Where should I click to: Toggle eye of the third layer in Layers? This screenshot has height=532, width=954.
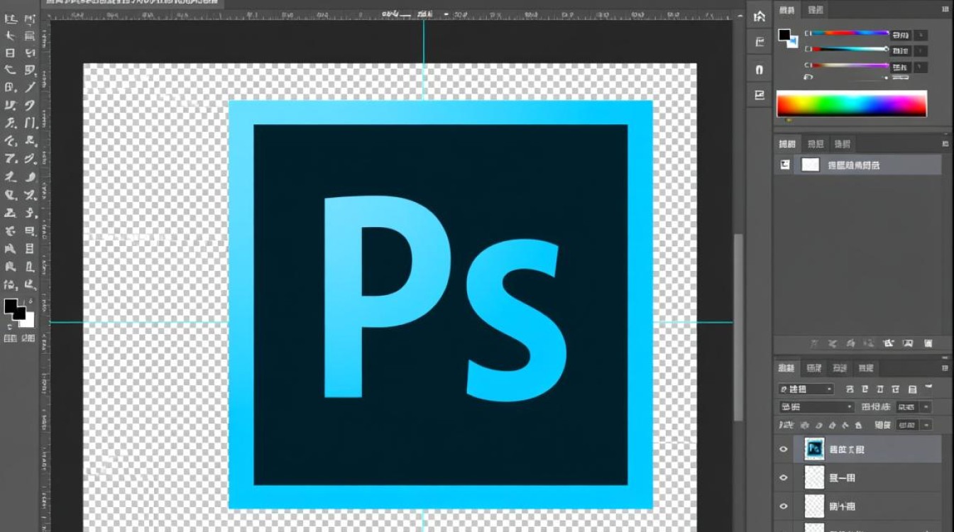pos(784,506)
